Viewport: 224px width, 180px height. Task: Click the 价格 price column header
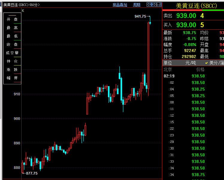click(x=200, y=69)
